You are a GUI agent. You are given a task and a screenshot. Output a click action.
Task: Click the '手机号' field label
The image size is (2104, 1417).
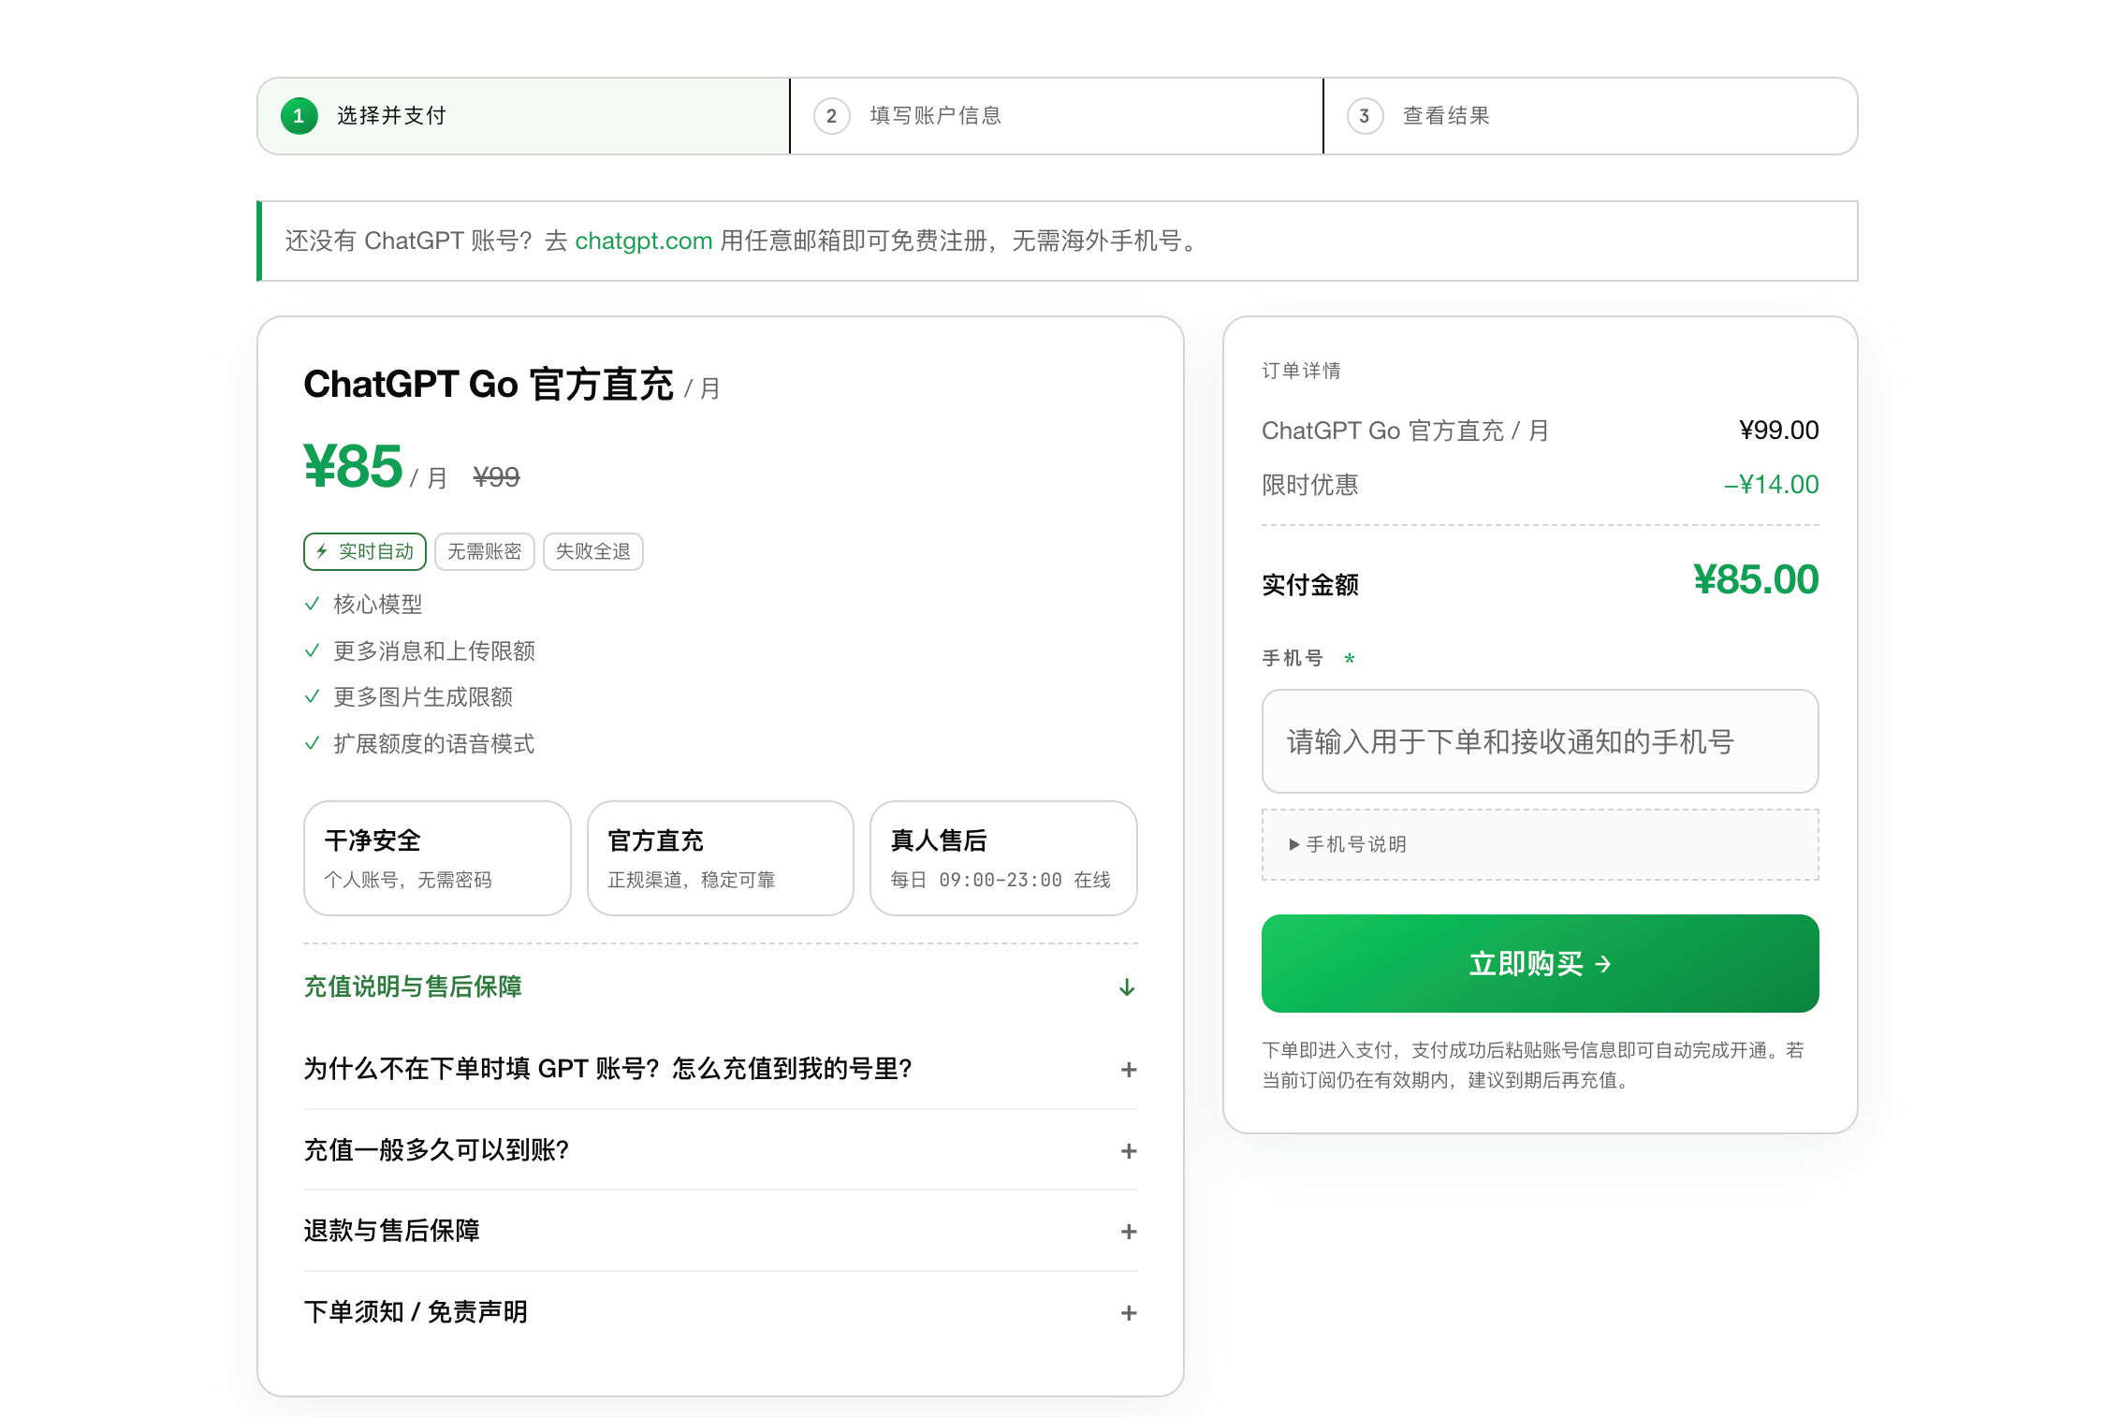(x=1293, y=658)
